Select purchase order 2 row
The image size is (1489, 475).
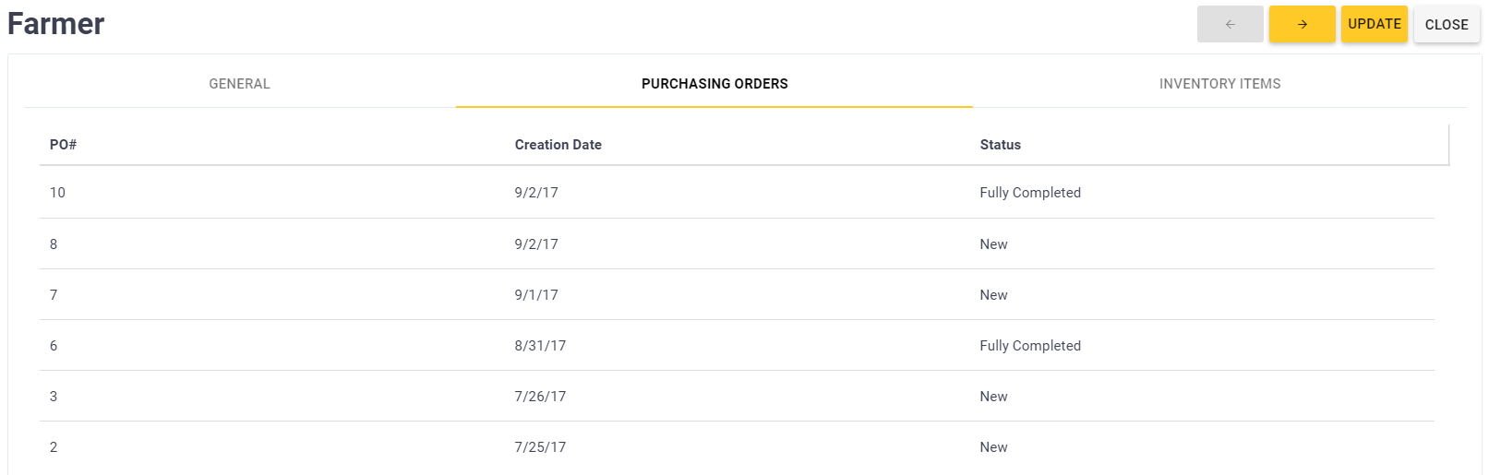(54, 447)
